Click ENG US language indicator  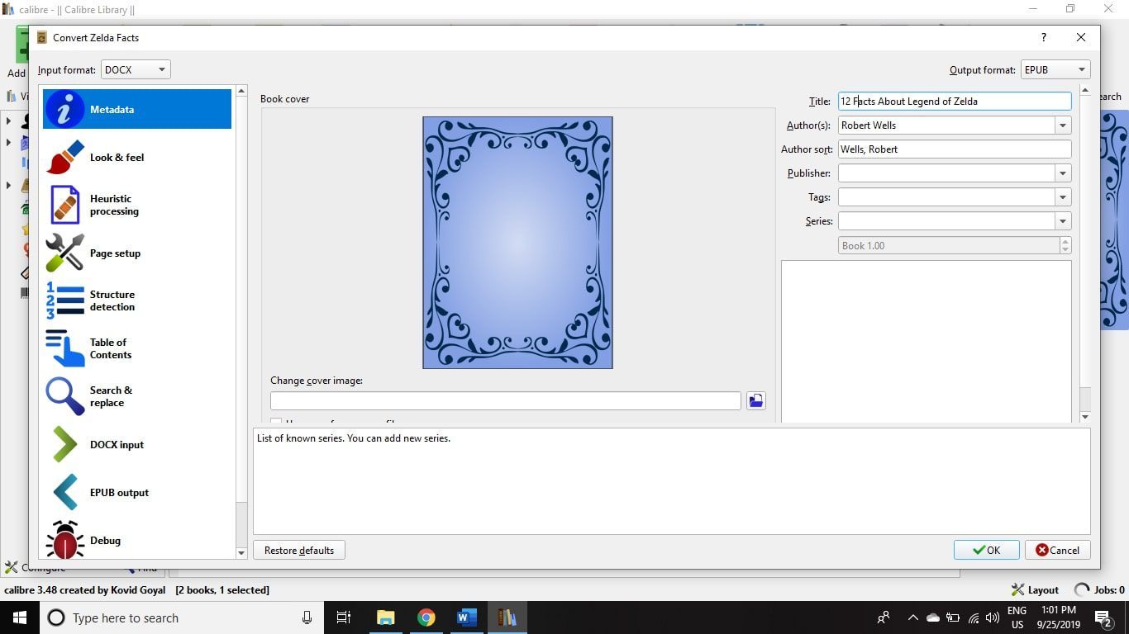(1017, 617)
